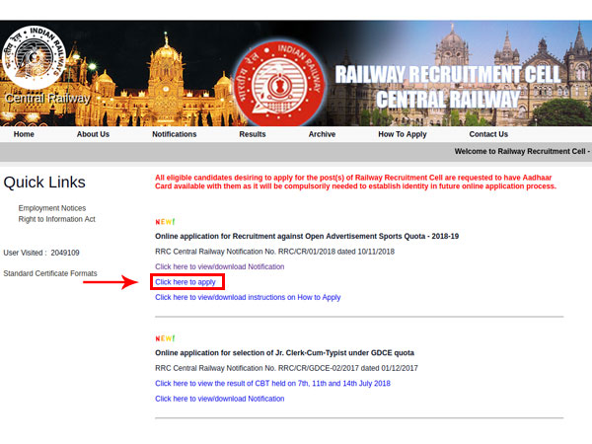The image size is (592, 444).
Task: Click Railway Recruitment Cell Central Railway banner title
Action: (447, 87)
